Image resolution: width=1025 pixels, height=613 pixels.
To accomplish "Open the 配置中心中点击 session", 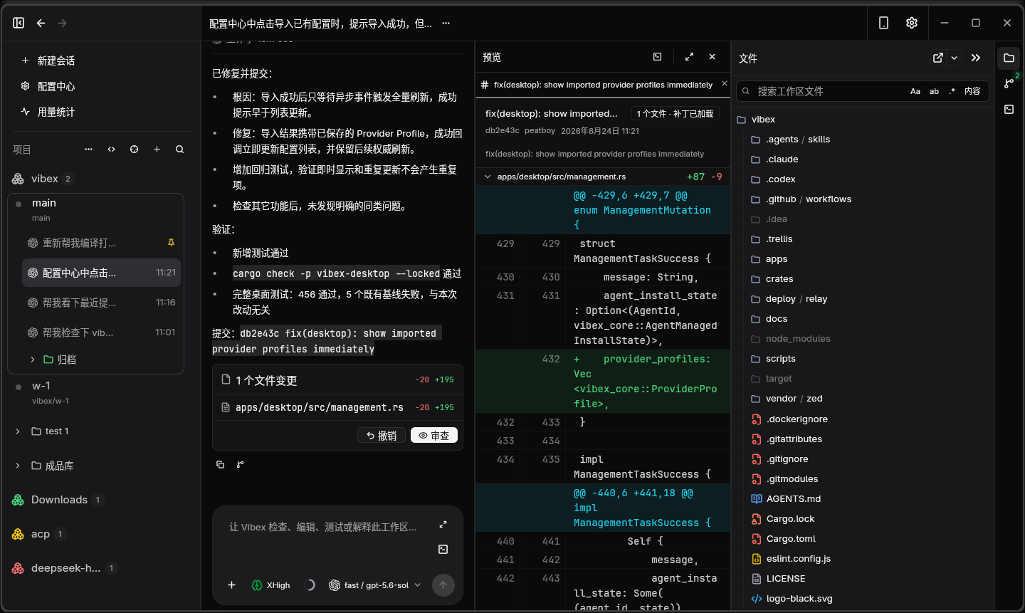I will (x=101, y=273).
